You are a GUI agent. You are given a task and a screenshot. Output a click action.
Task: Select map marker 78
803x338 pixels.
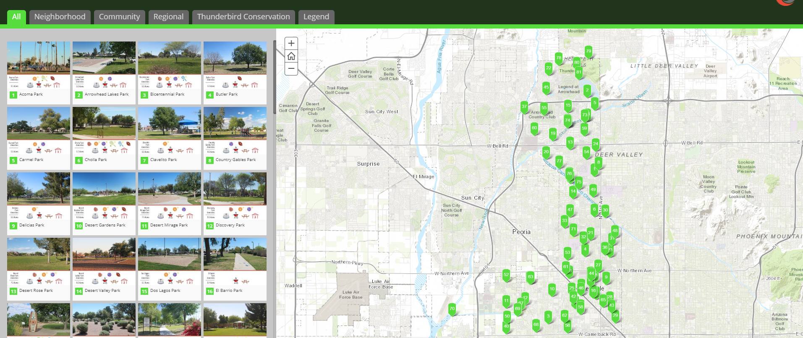tap(559, 58)
